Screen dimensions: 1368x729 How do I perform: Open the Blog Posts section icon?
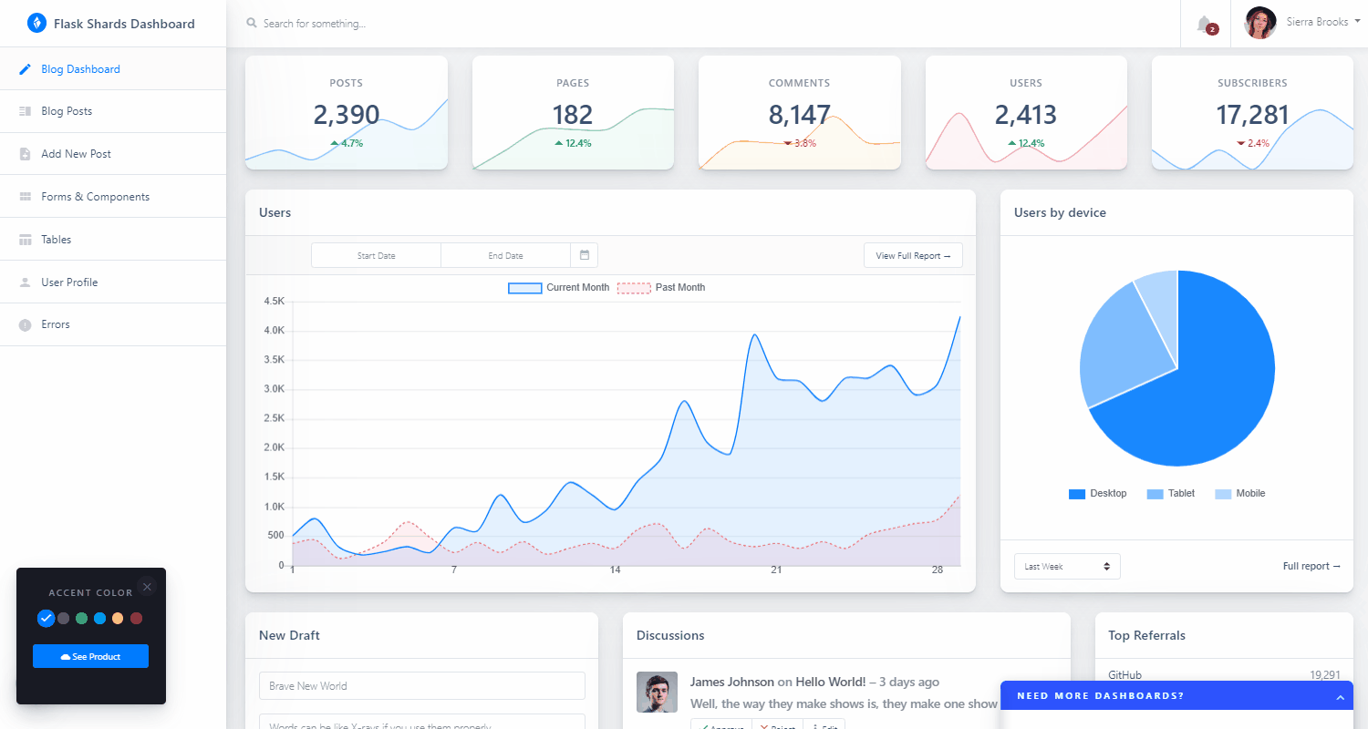pyautogui.click(x=25, y=110)
